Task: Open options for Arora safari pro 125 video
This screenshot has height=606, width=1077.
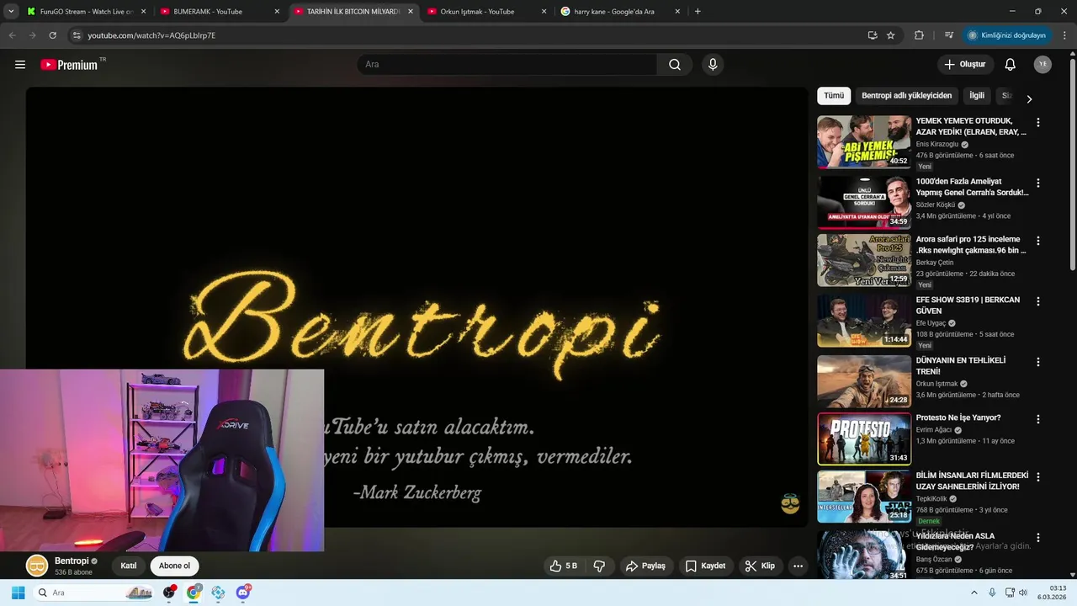Action: (1037, 241)
